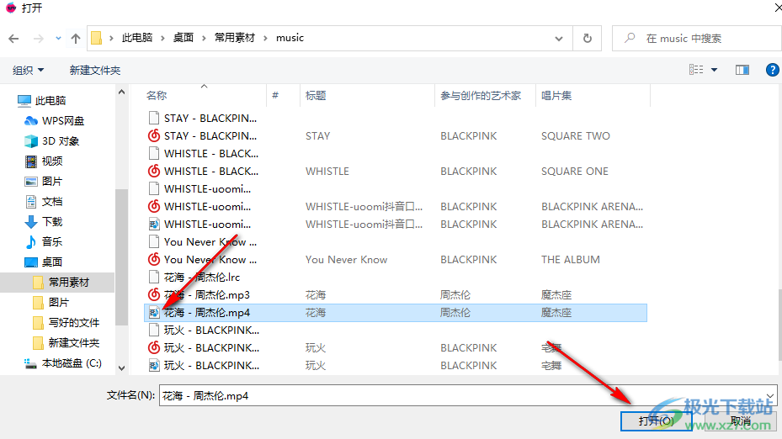This screenshot has width=782, height=439.
Task: Select 桌面 in sidebar
Action: 44,262
